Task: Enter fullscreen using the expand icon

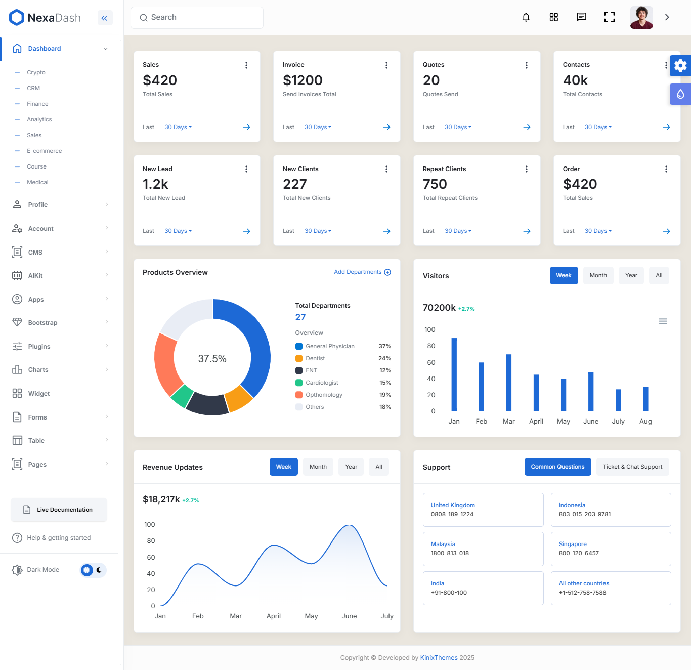Action: [x=609, y=17]
